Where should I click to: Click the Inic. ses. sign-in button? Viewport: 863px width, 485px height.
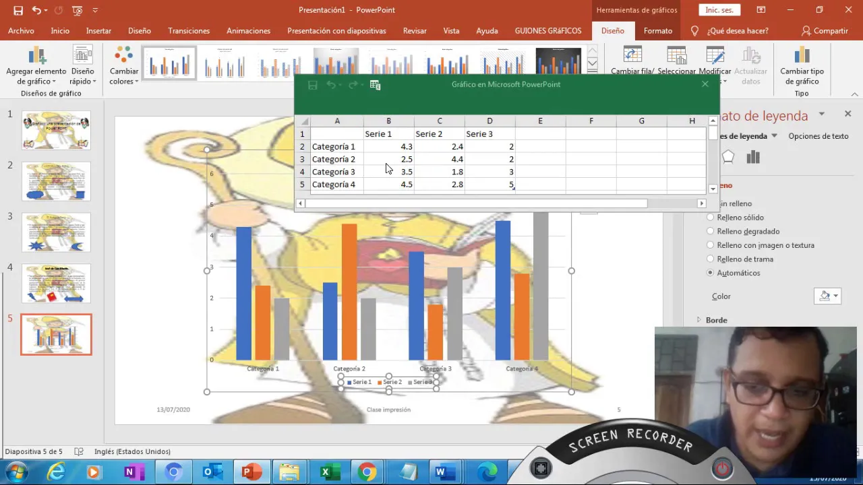coord(719,10)
